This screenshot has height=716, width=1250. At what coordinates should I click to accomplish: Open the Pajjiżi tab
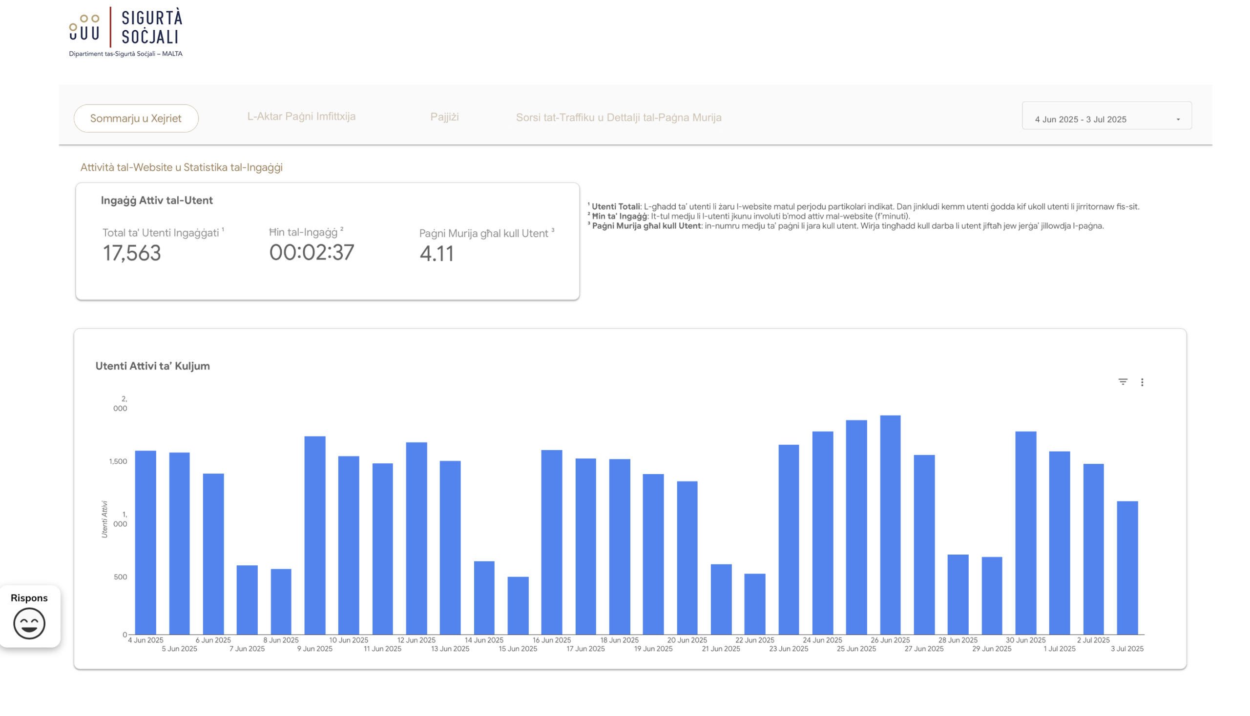coord(444,117)
